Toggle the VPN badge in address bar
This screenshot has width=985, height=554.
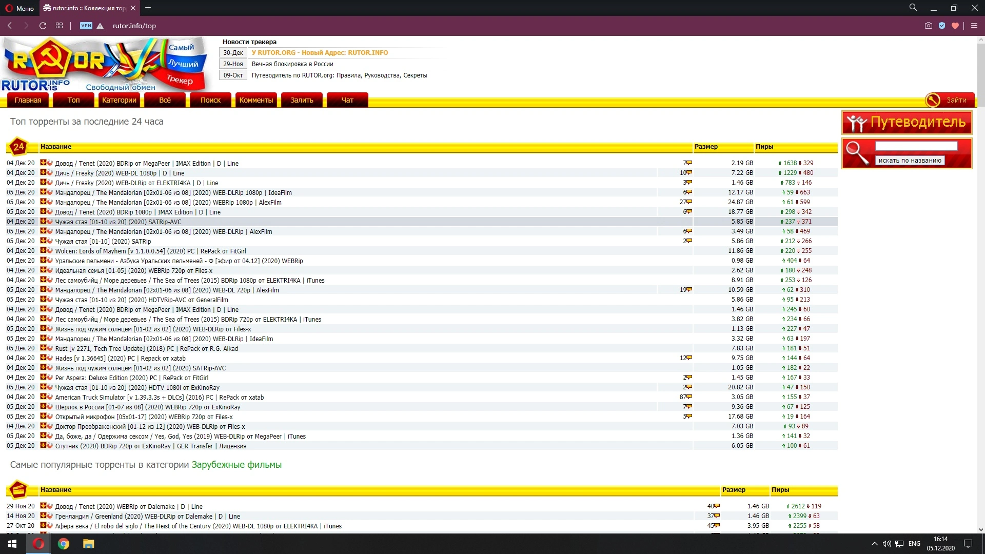(x=86, y=26)
